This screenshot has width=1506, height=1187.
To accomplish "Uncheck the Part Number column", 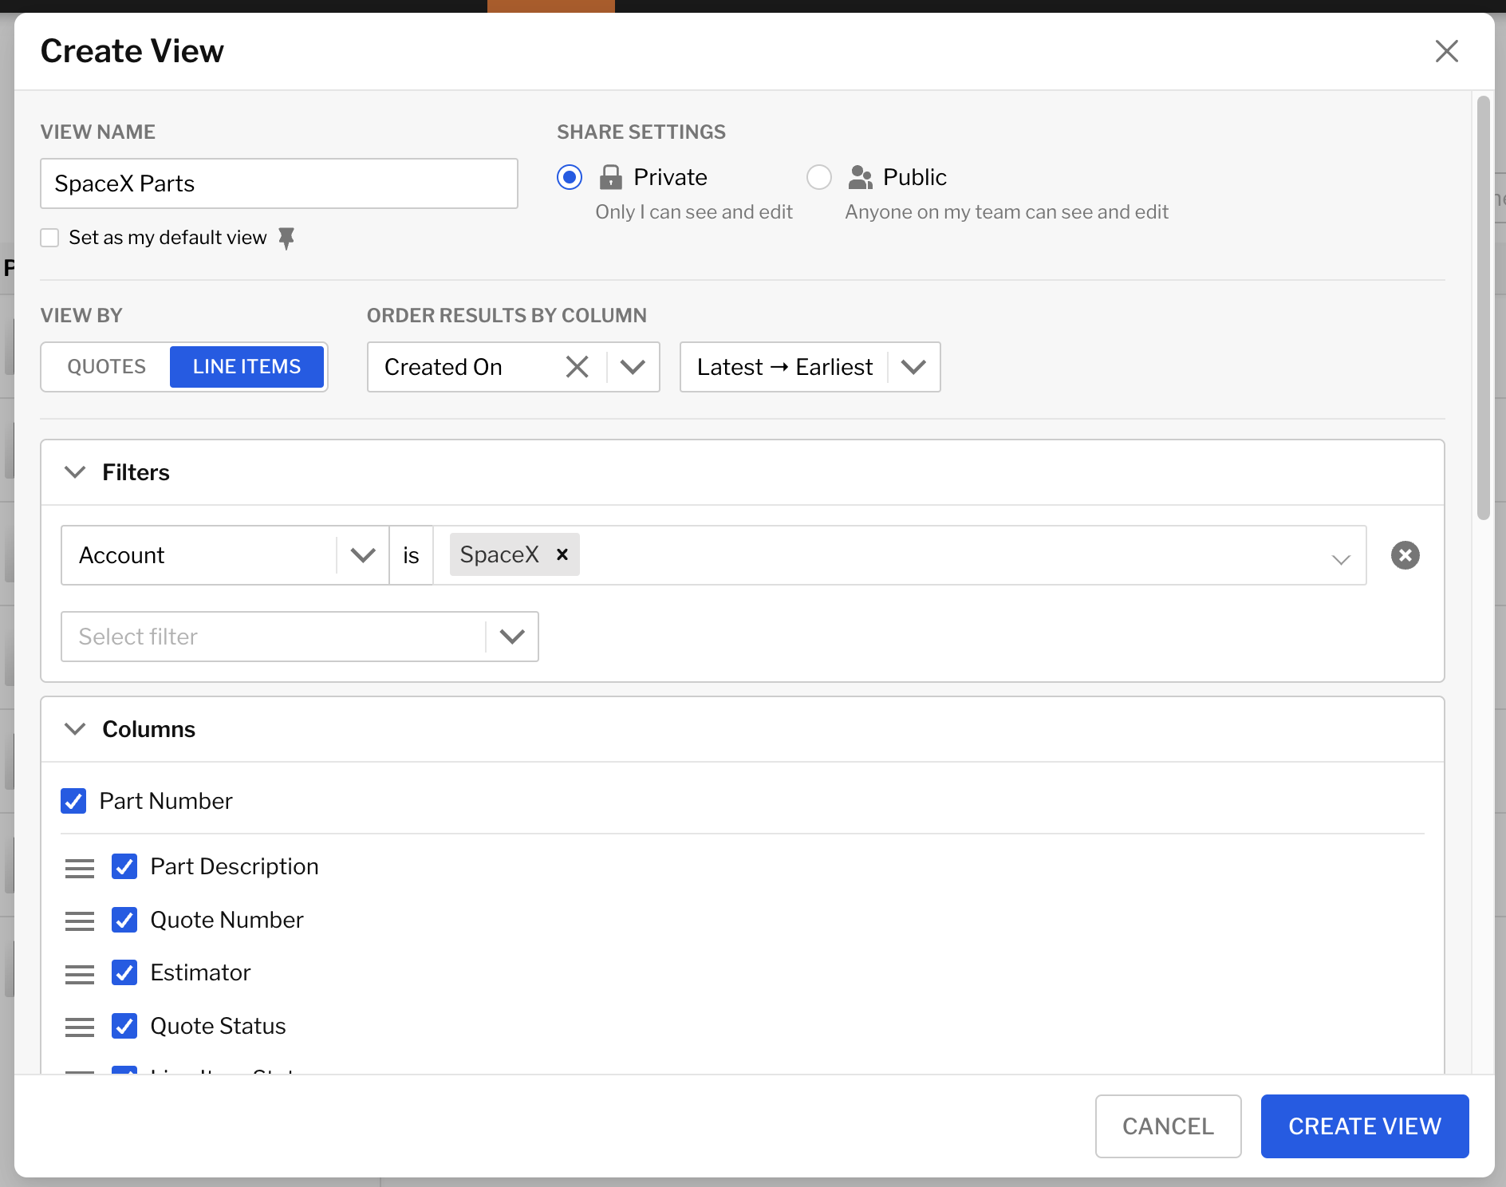I will (x=74, y=801).
